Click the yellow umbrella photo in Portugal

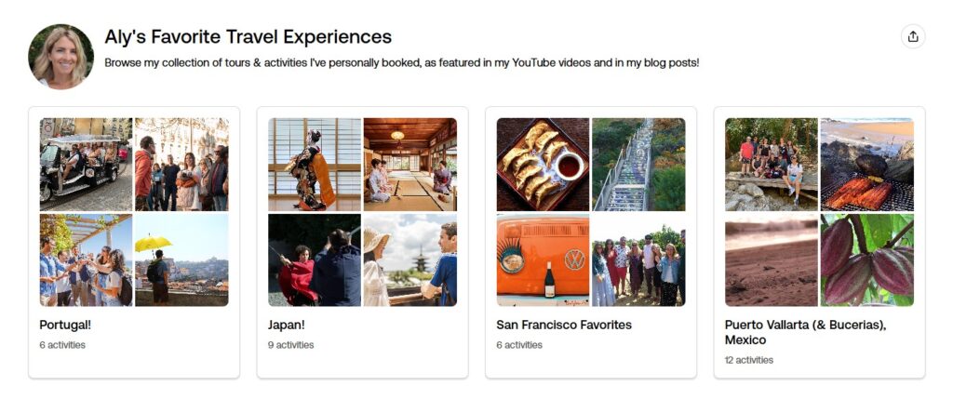point(181,259)
